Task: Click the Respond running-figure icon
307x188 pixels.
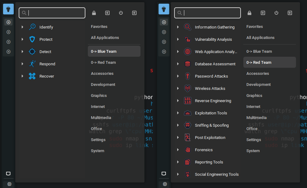Action: pyautogui.click(x=32, y=64)
